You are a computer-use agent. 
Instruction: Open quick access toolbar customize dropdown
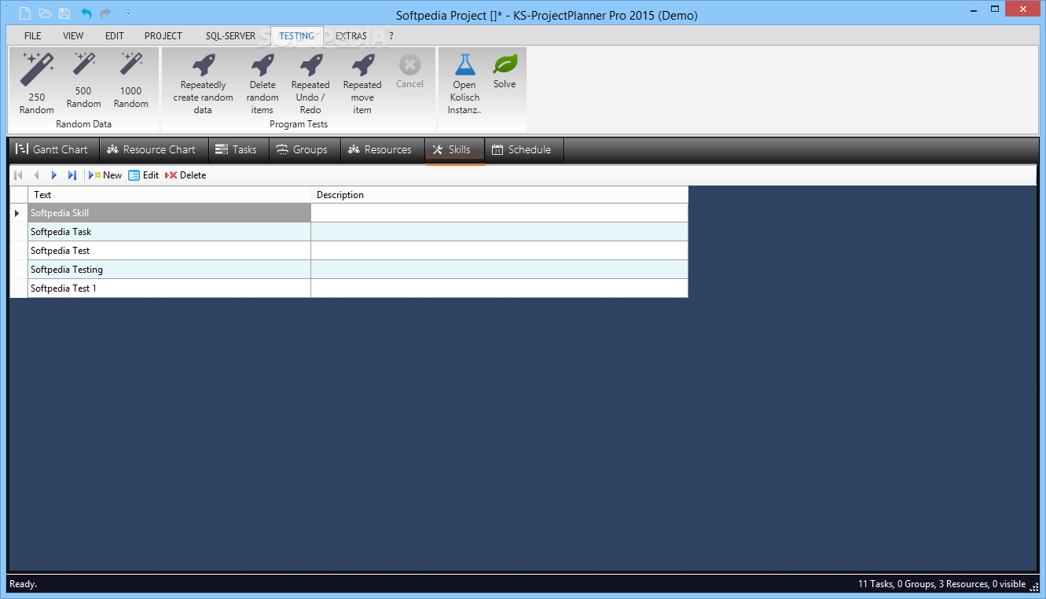pyautogui.click(x=128, y=13)
